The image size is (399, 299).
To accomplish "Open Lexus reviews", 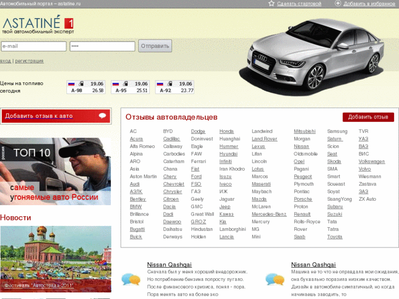I will point(258,146).
